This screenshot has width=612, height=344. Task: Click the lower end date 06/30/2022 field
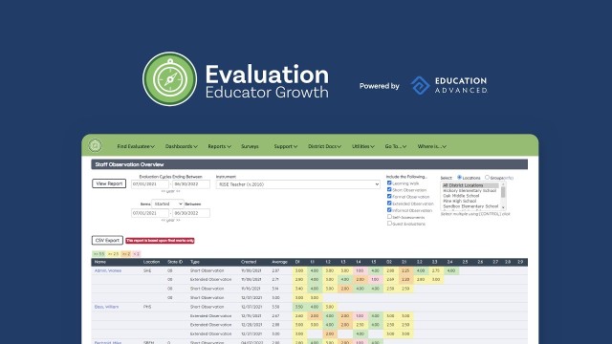point(191,213)
